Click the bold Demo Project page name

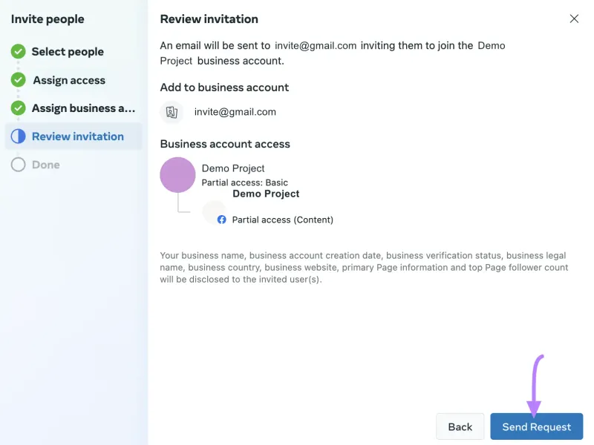point(265,194)
